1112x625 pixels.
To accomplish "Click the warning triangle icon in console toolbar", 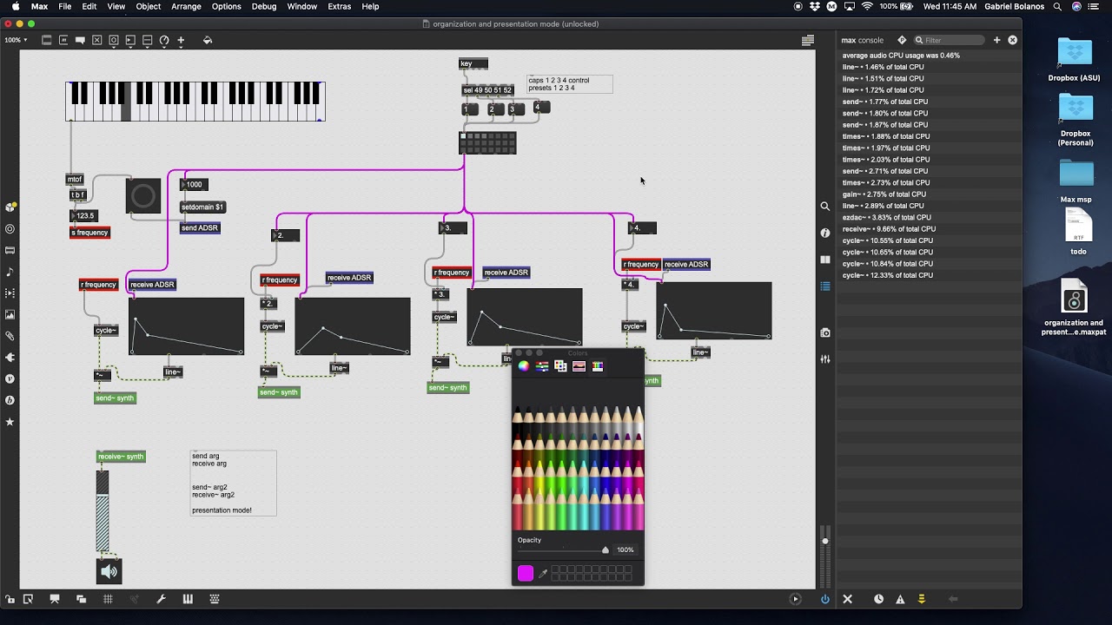I will click(900, 599).
